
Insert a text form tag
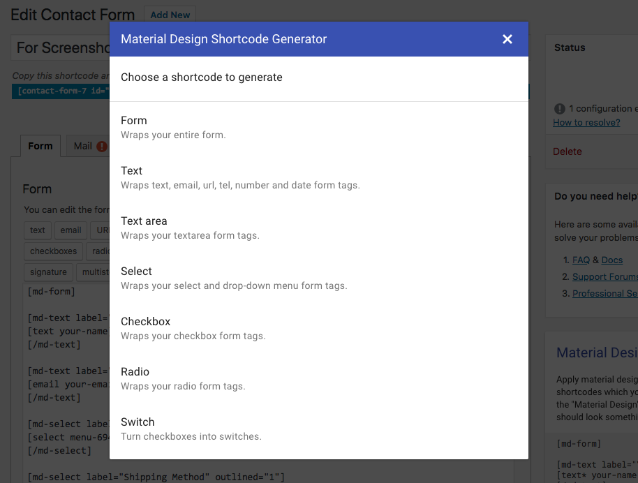pos(38,230)
